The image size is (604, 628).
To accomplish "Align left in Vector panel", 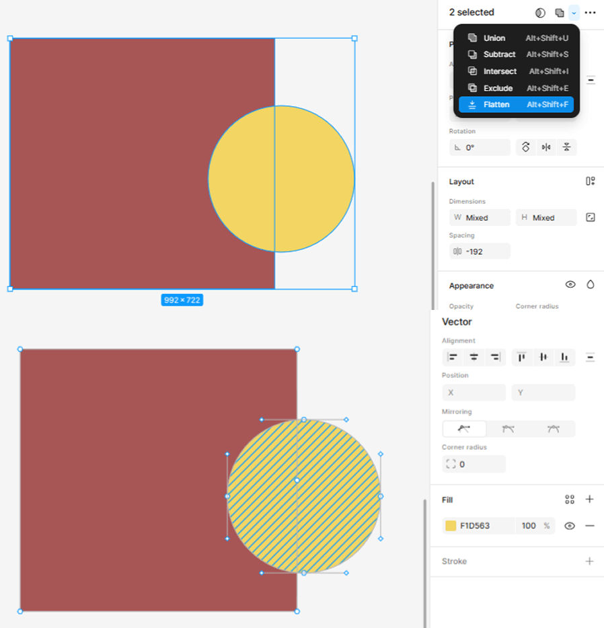I will click(x=453, y=357).
